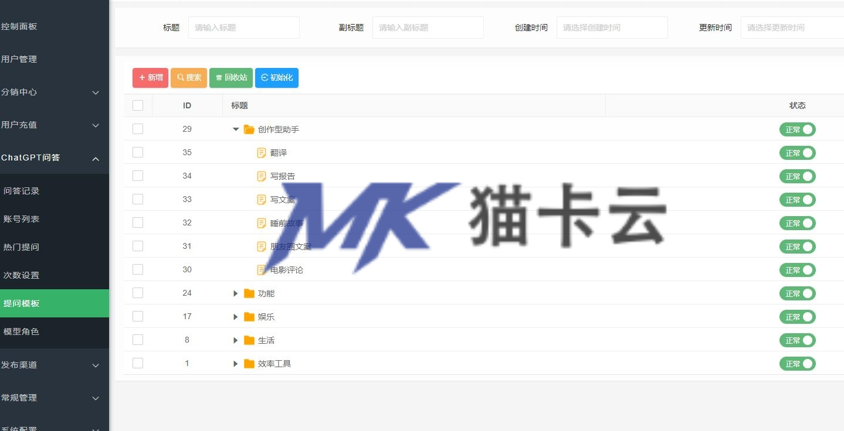Tick the checkbox for row ID 24
The height and width of the screenshot is (431, 844).
(x=138, y=293)
